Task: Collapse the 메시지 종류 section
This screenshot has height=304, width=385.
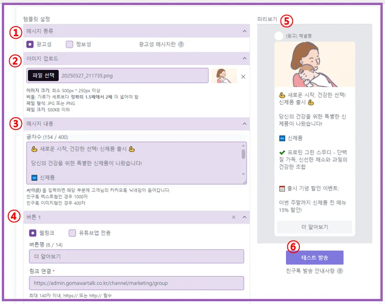Action: pyautogui.click(x=244, y=31)
